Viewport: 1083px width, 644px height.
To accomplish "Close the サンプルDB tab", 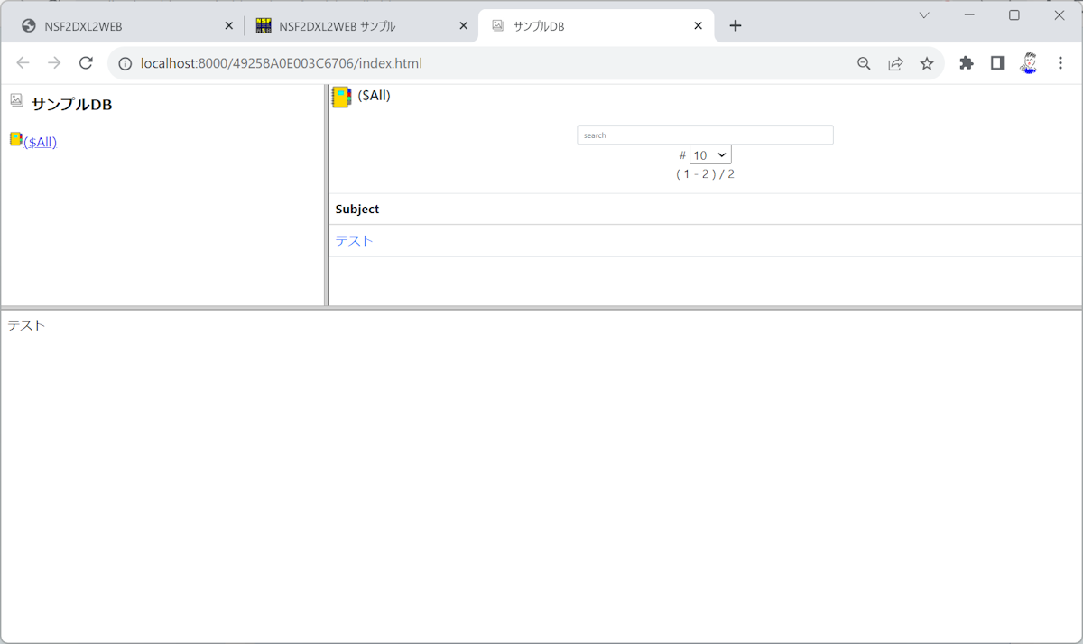I will 698,26.
